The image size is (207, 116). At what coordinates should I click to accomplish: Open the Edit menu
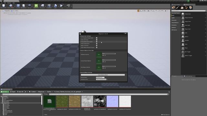(5, 3)
